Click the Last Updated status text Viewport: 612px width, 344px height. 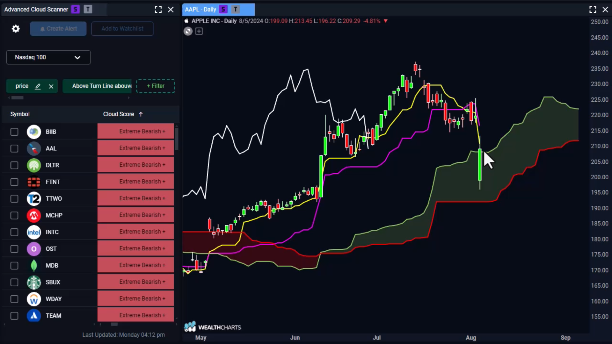[x=124, y=335]
